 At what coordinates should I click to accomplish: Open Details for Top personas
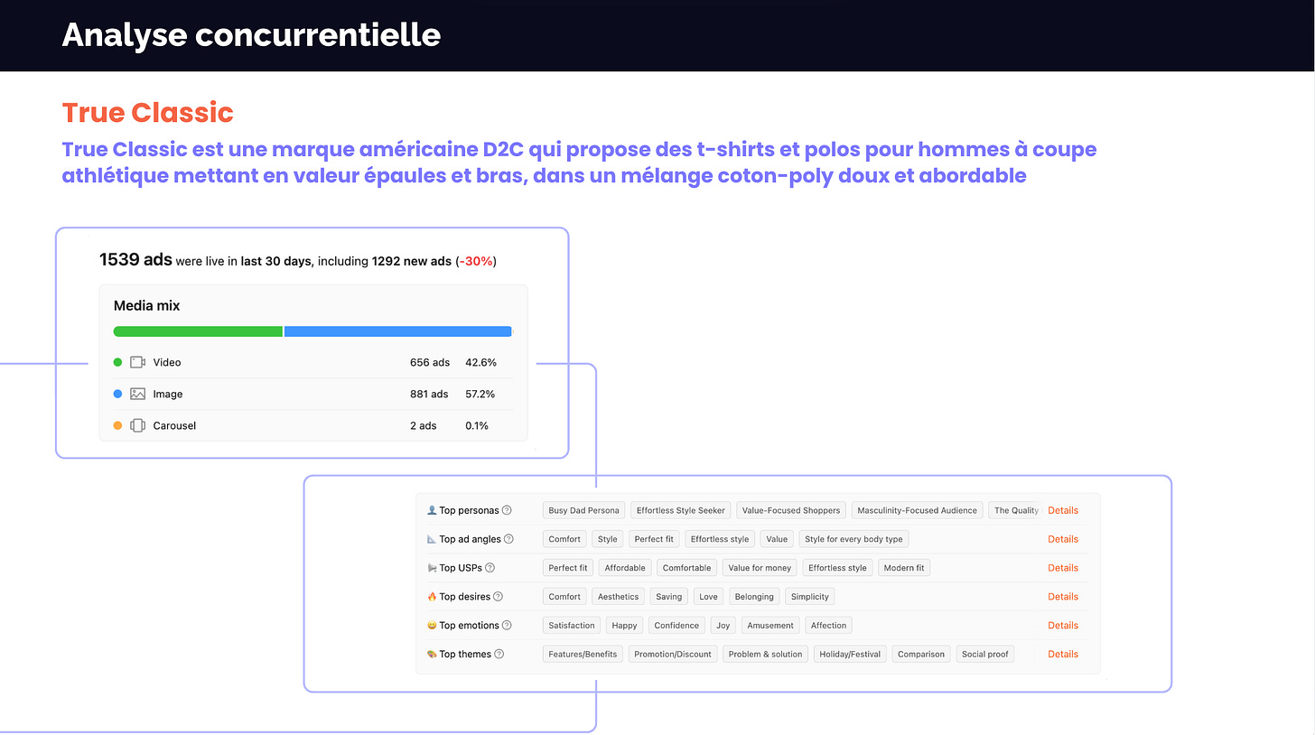pyautogui.click(x=1063, y=510)
